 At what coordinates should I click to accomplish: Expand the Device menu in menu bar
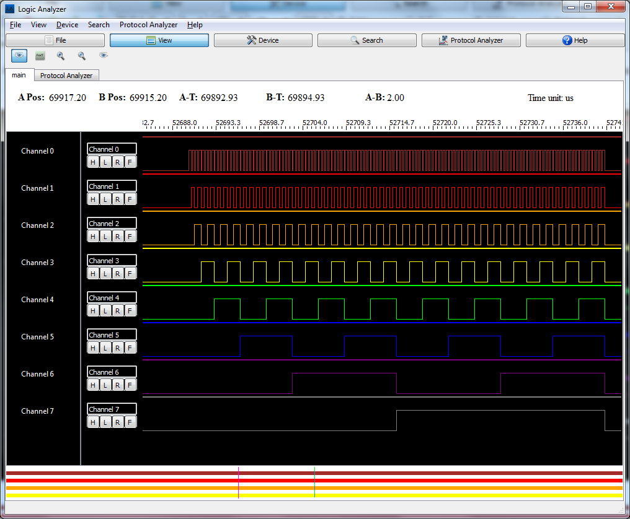[67, 25]
